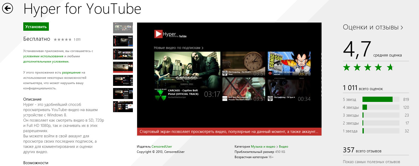This screenshot has height=166, width=419.
Task: Click the разрешение permissions link
Action: pyautogui.click(x=71, y=72)
